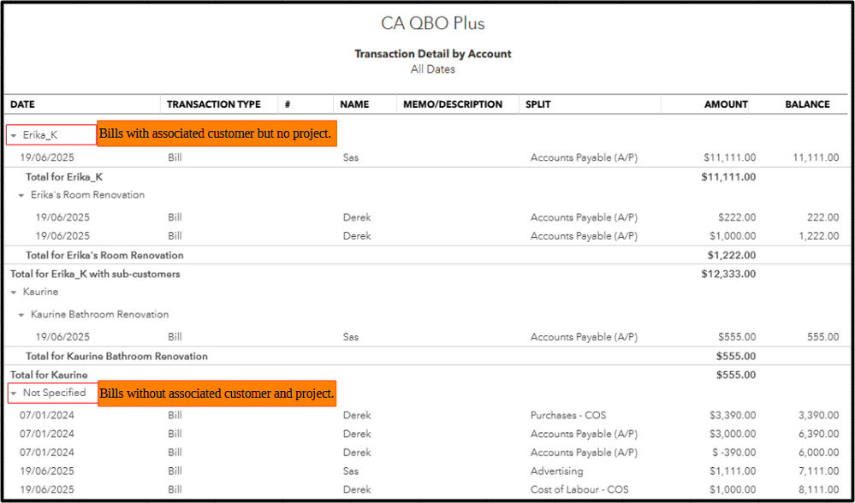Sort by the AMOUNT column header
This screenshot has height=503, width=855.
tap(725, 104)
